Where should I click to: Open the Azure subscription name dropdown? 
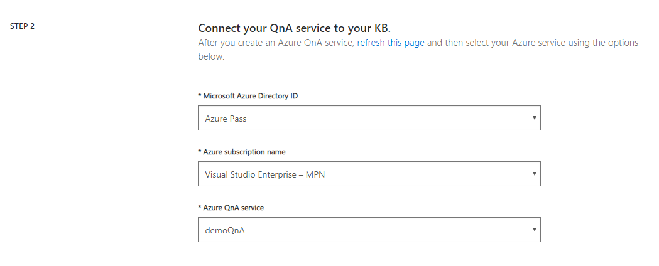pyautogui.click(x=369, y=174)
